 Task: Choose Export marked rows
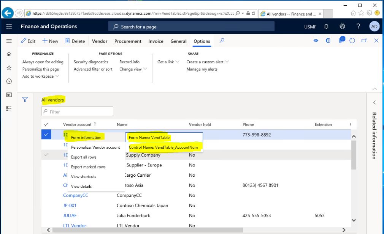point(88,167)
